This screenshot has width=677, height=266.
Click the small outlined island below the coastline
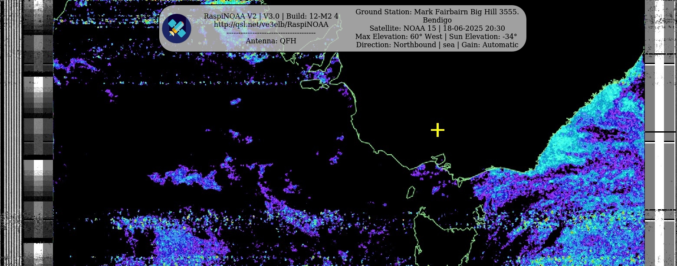(x=411, y=193)
